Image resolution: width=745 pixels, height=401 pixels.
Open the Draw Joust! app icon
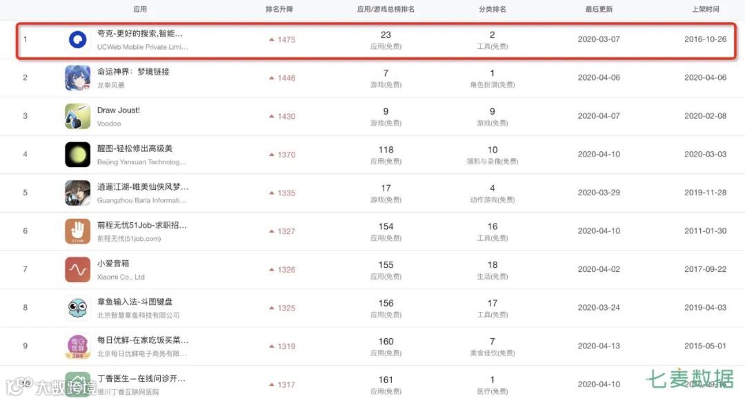(77, 117)
